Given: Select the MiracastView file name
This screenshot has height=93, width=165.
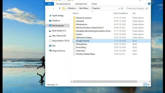Looking at the screenshot, I should point(81,44).
